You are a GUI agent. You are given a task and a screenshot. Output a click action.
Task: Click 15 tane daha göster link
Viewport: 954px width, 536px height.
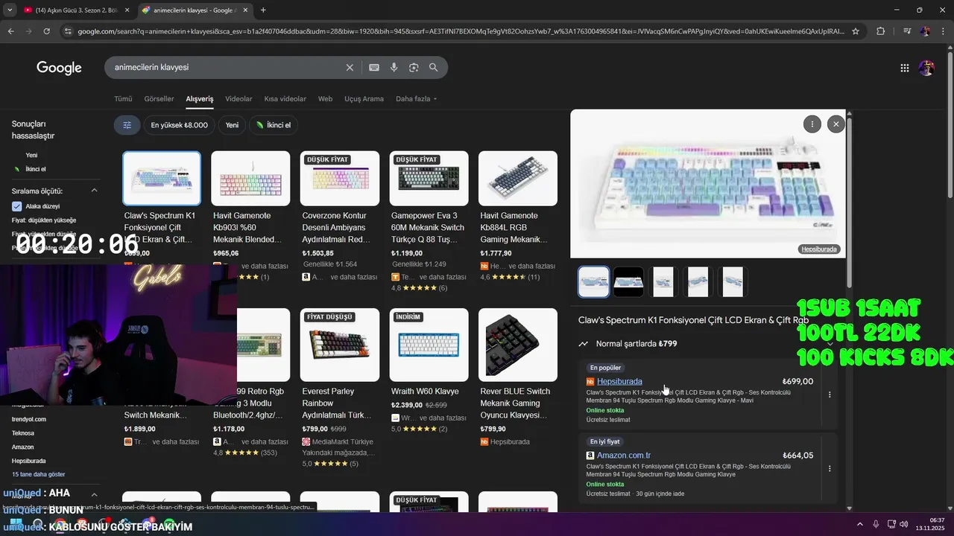[38, 474]
